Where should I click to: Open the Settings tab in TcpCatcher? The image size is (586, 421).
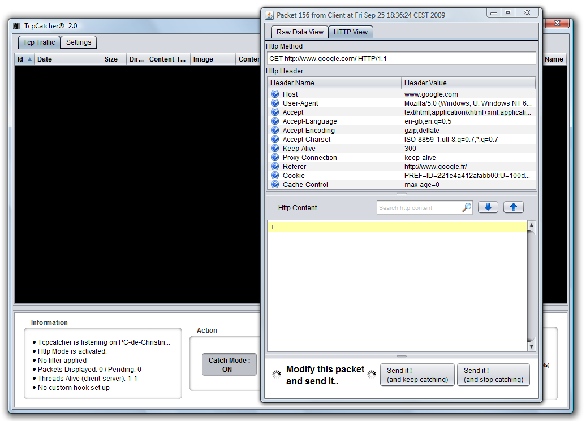click(x=79, y=42)
